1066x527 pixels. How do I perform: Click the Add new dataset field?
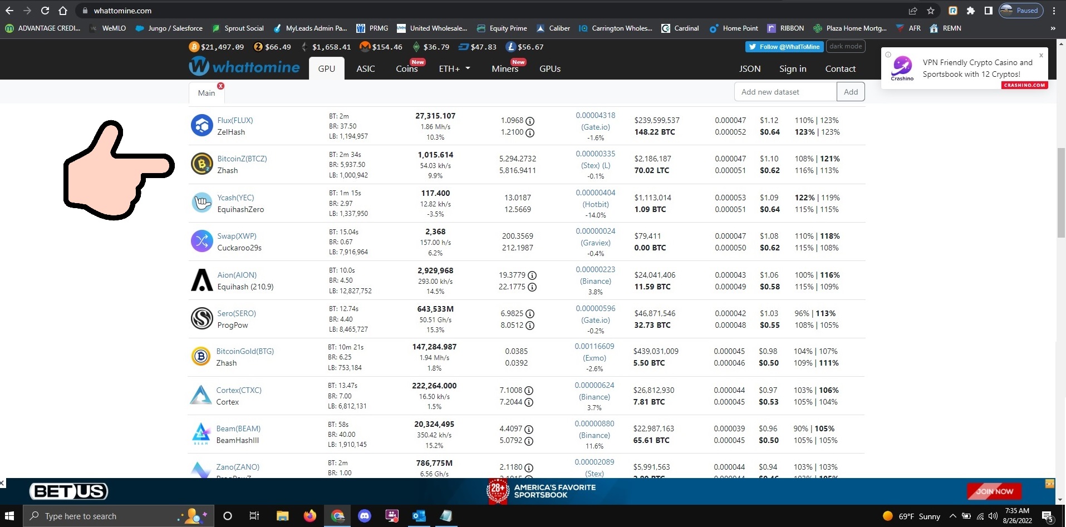pyautogui.click(x=785, y=92)
